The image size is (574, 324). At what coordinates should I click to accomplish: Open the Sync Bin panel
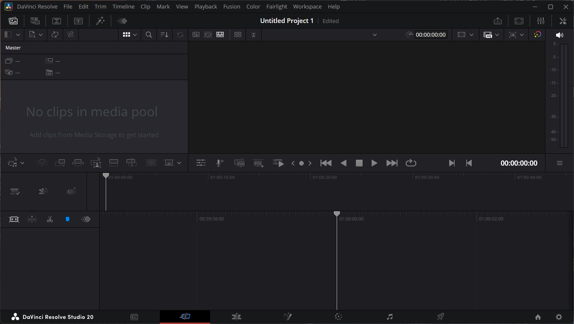[35, 21]
